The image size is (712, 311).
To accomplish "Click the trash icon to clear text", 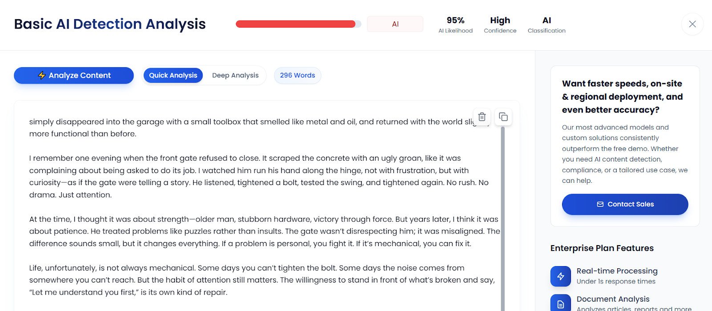I will point(481,117).
